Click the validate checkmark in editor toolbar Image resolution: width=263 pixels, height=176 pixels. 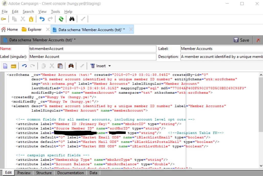pos(82,66)
